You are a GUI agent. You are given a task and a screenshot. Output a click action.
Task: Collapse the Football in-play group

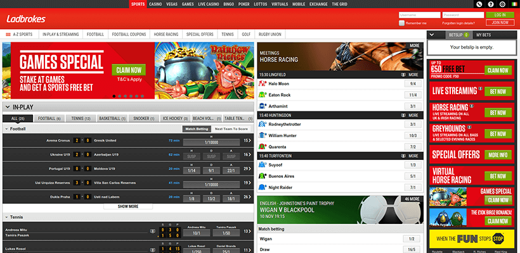point(6,128)
